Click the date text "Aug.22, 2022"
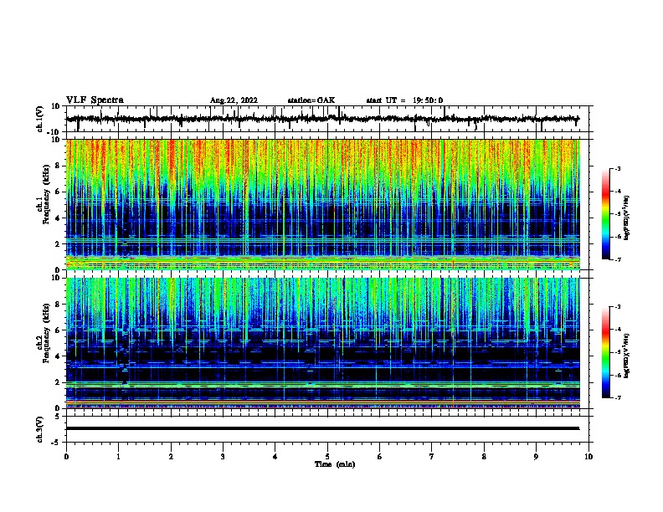Screen dimensions: 663x512 click(234, 100)
